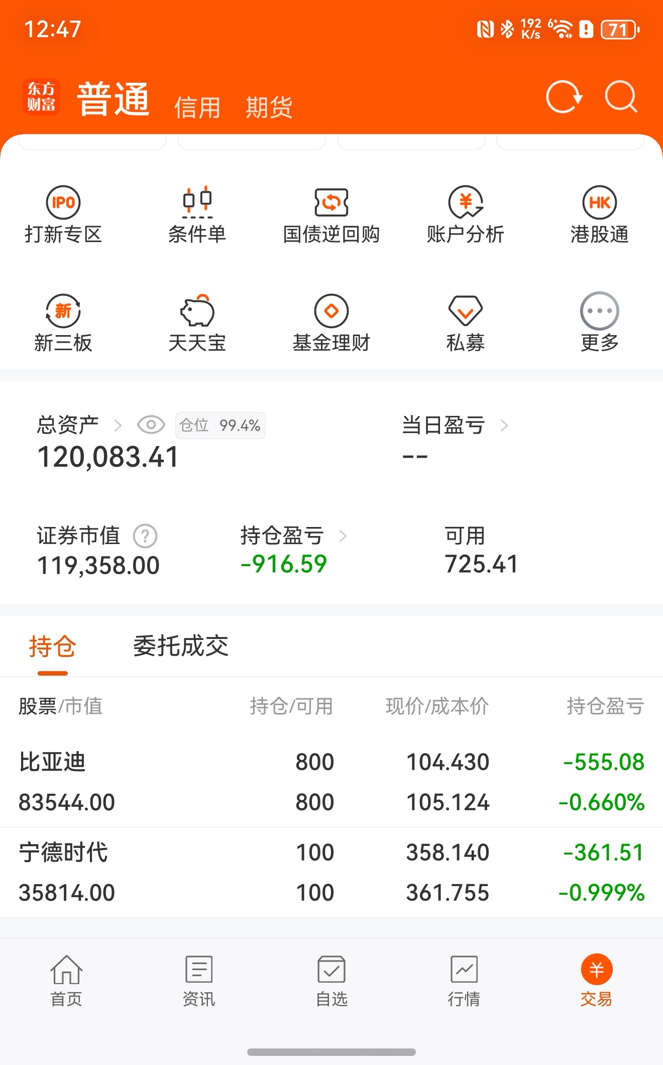
Task: Tap the home gesture bar
Action: tap(331, 1052)
